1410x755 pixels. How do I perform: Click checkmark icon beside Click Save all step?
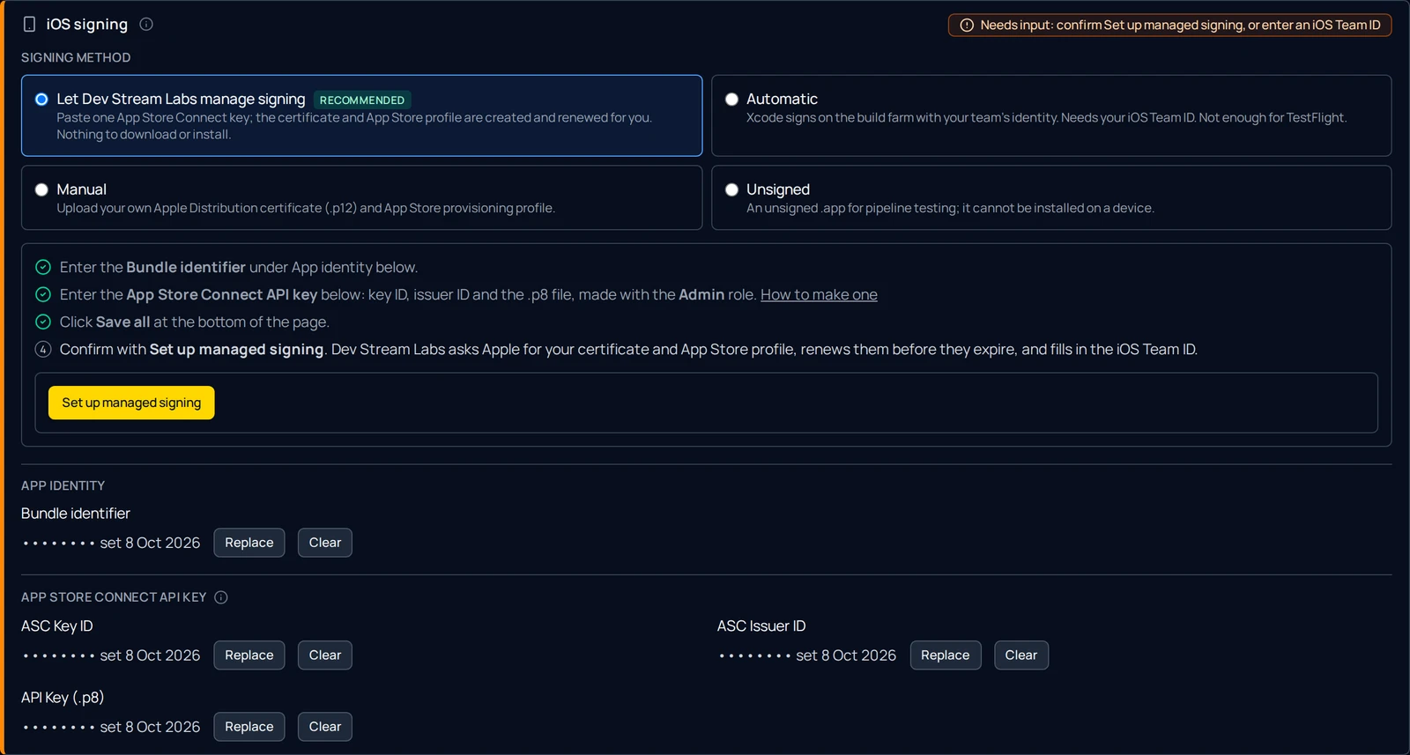tap(43, 322)
